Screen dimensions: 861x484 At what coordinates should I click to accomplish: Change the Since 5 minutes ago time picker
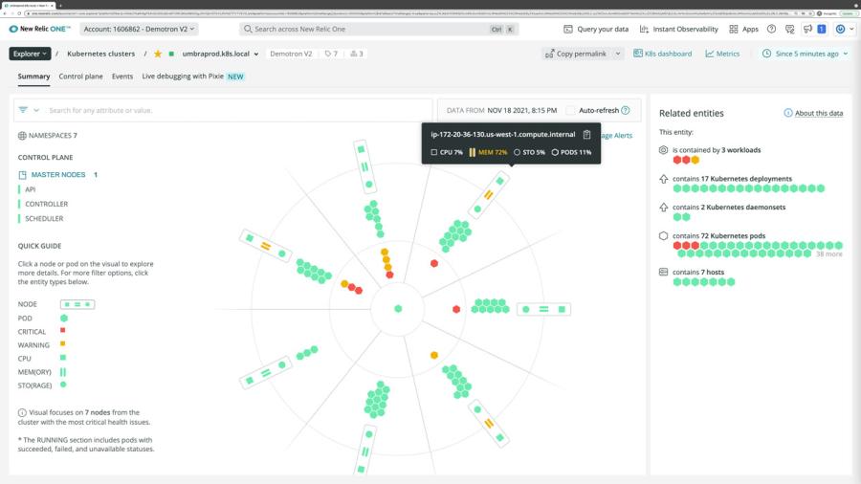805,54
